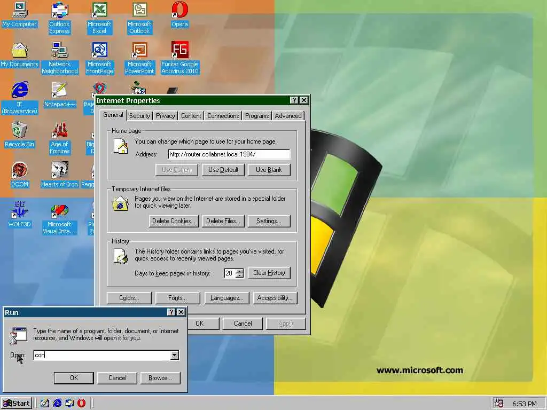Click Use Blank home page button

(269, 170)
